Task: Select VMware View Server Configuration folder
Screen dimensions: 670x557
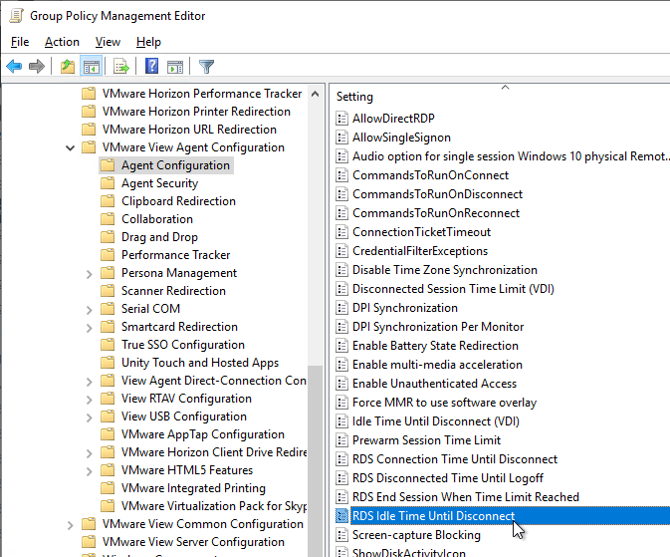Action: click(x=193, y=542)
